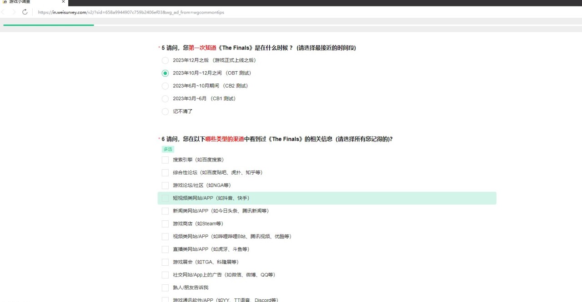Click the green 多选 tag

(x=168, y=149)
